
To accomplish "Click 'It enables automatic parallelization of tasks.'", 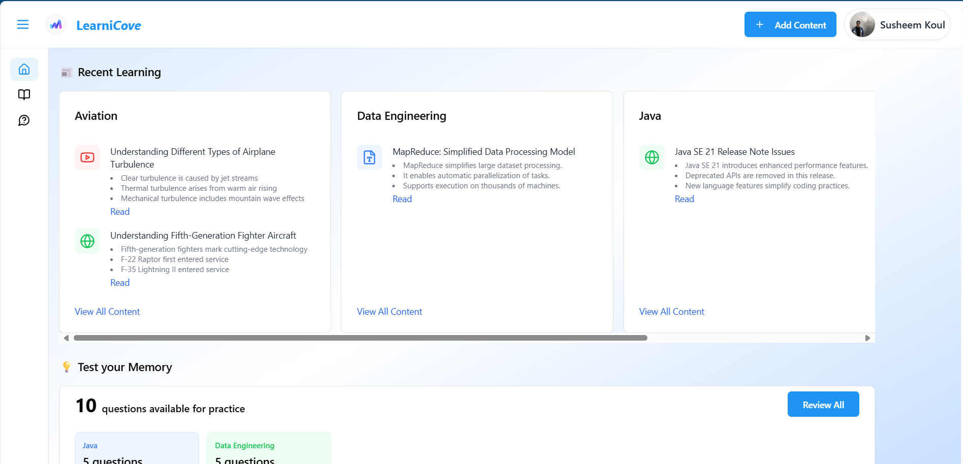I will pos(476,176).
